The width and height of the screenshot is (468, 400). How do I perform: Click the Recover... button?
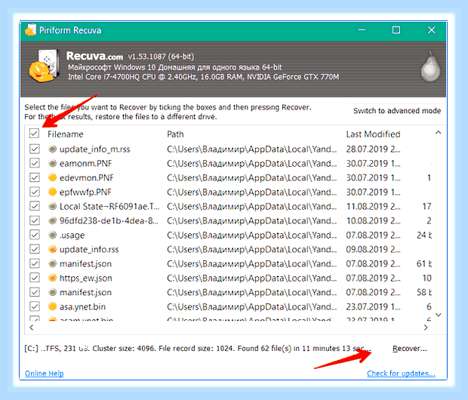pyautogui.click(x=409, y=349)
